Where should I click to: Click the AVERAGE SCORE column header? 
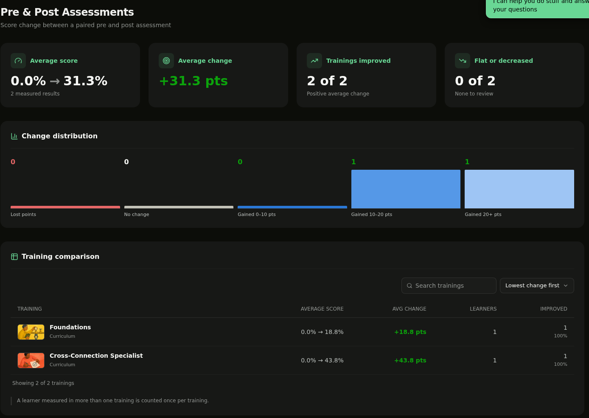[322, 309]
